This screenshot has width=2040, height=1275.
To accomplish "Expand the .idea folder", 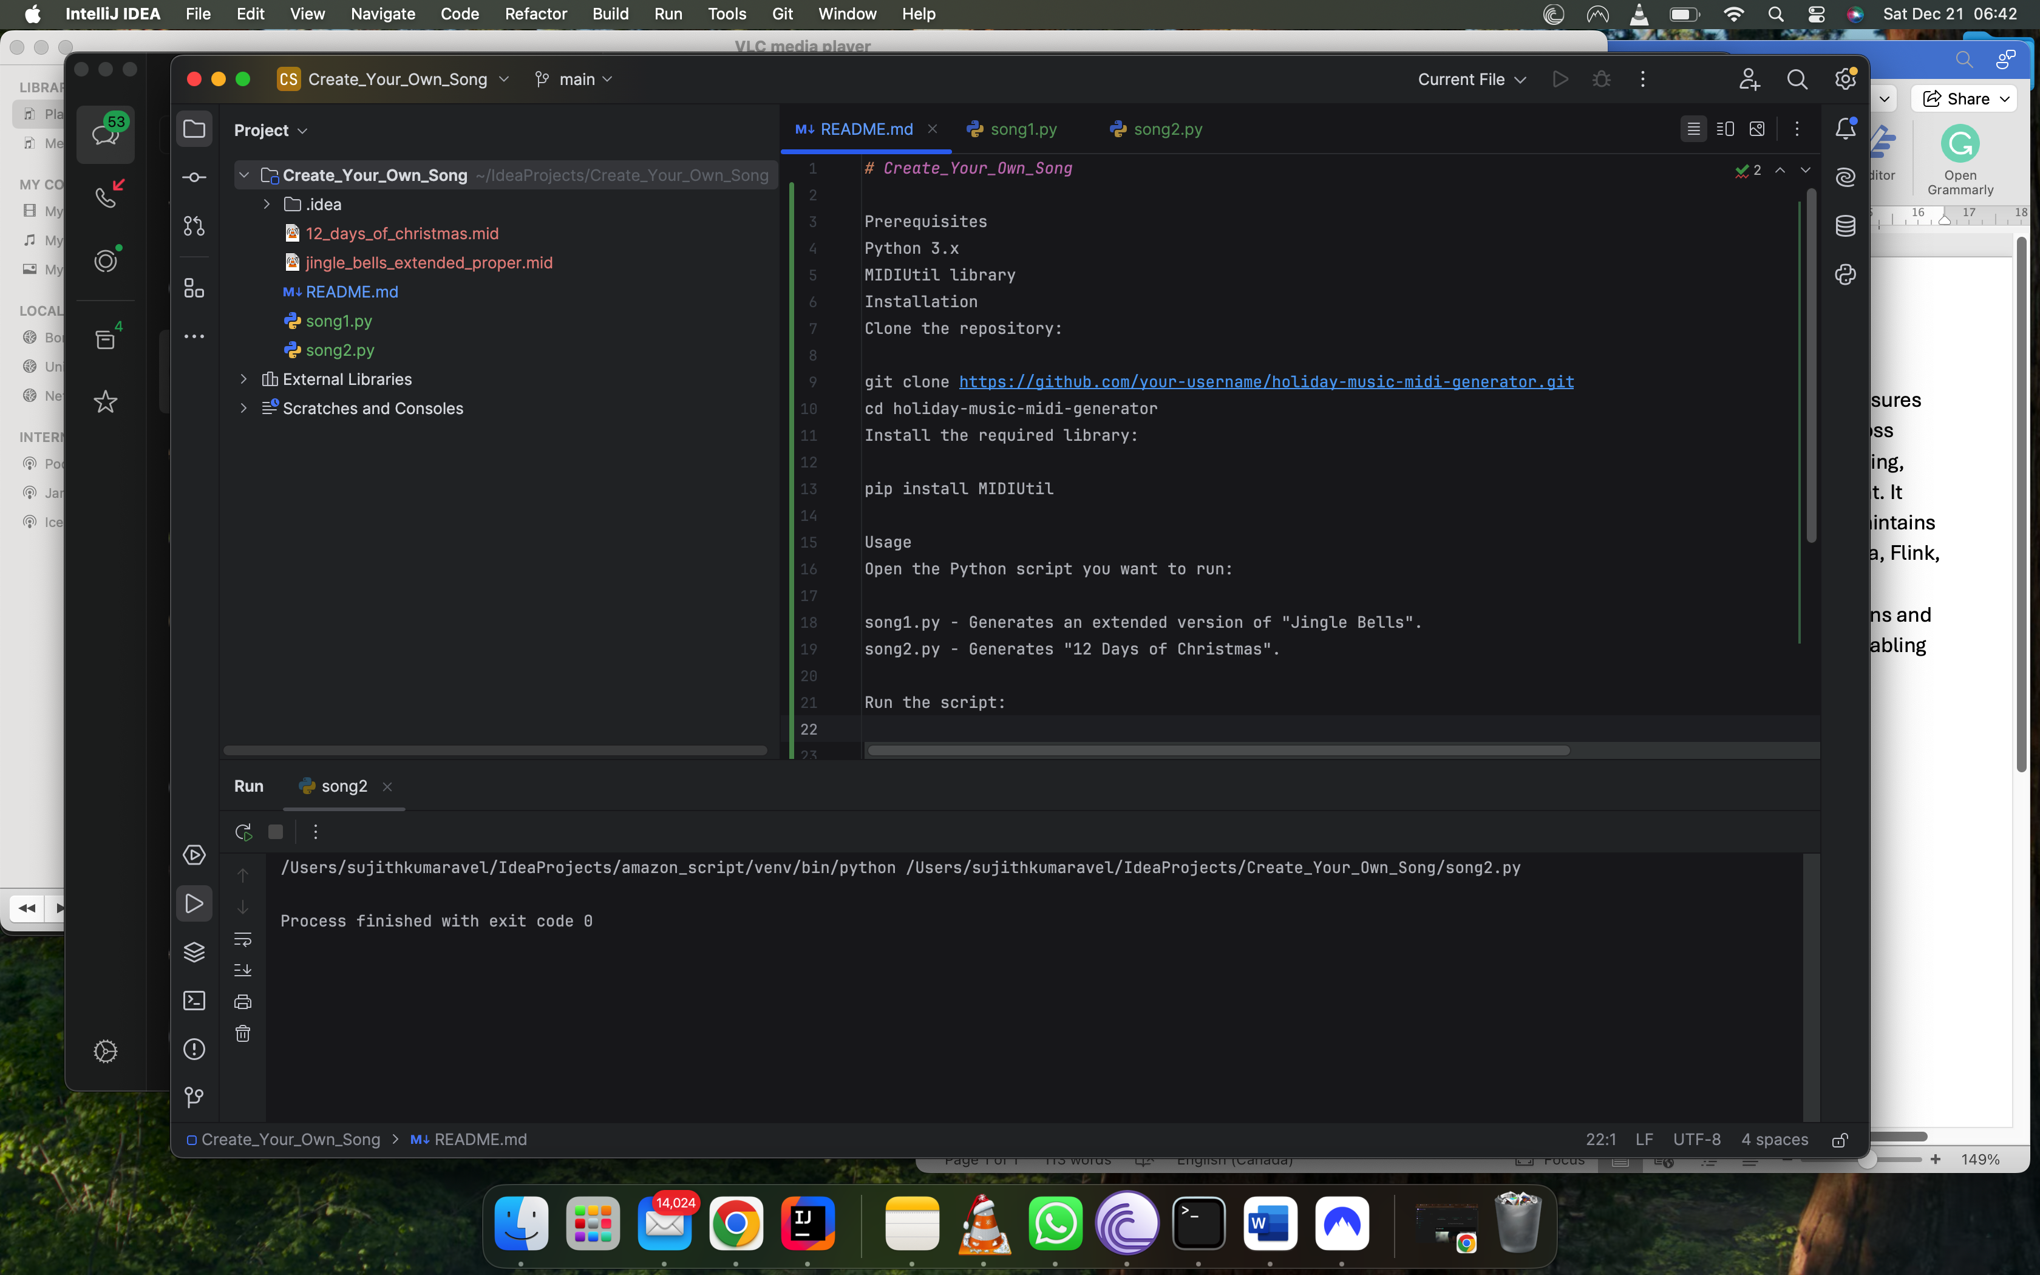I will pyautogui.click(x=267, y=205).
